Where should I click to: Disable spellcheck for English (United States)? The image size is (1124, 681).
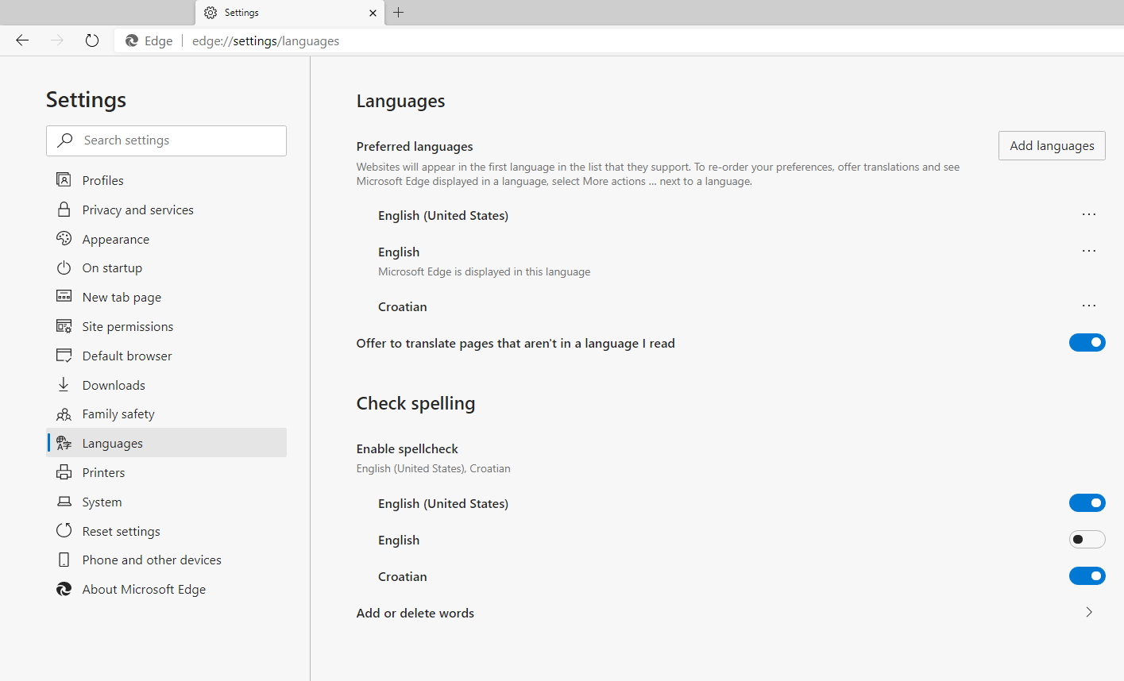coord(1087,502)
